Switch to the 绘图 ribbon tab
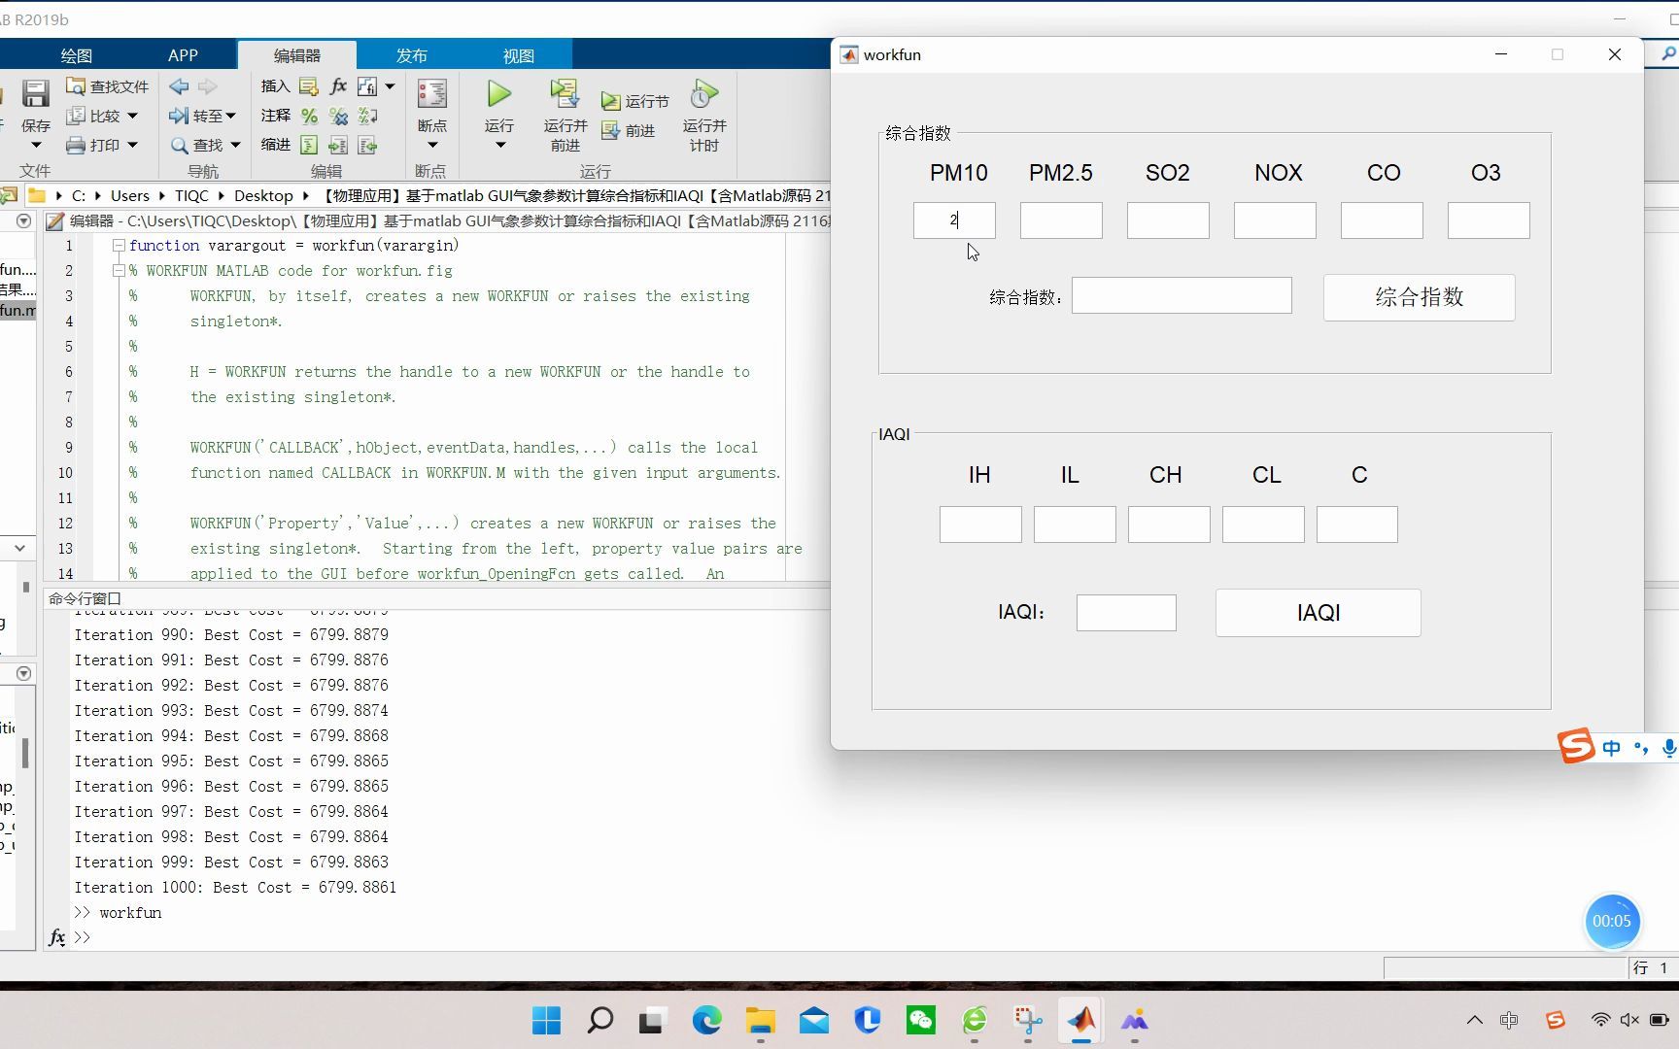 (x=76, y=55)
